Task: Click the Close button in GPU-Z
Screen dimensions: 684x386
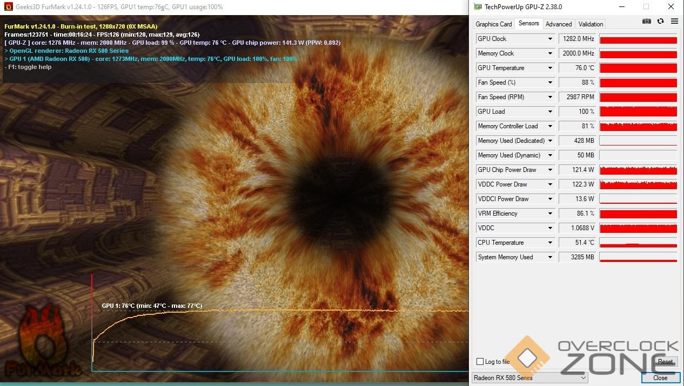Action: [660, 378]
